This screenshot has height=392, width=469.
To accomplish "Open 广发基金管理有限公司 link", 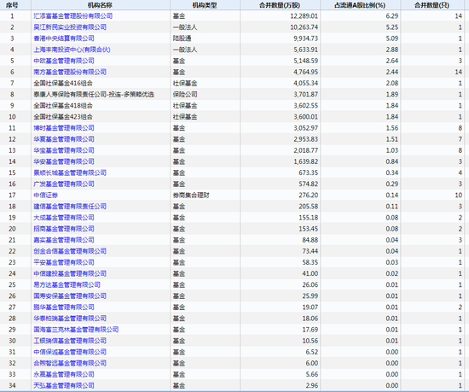I will click(x=64, y=184).
